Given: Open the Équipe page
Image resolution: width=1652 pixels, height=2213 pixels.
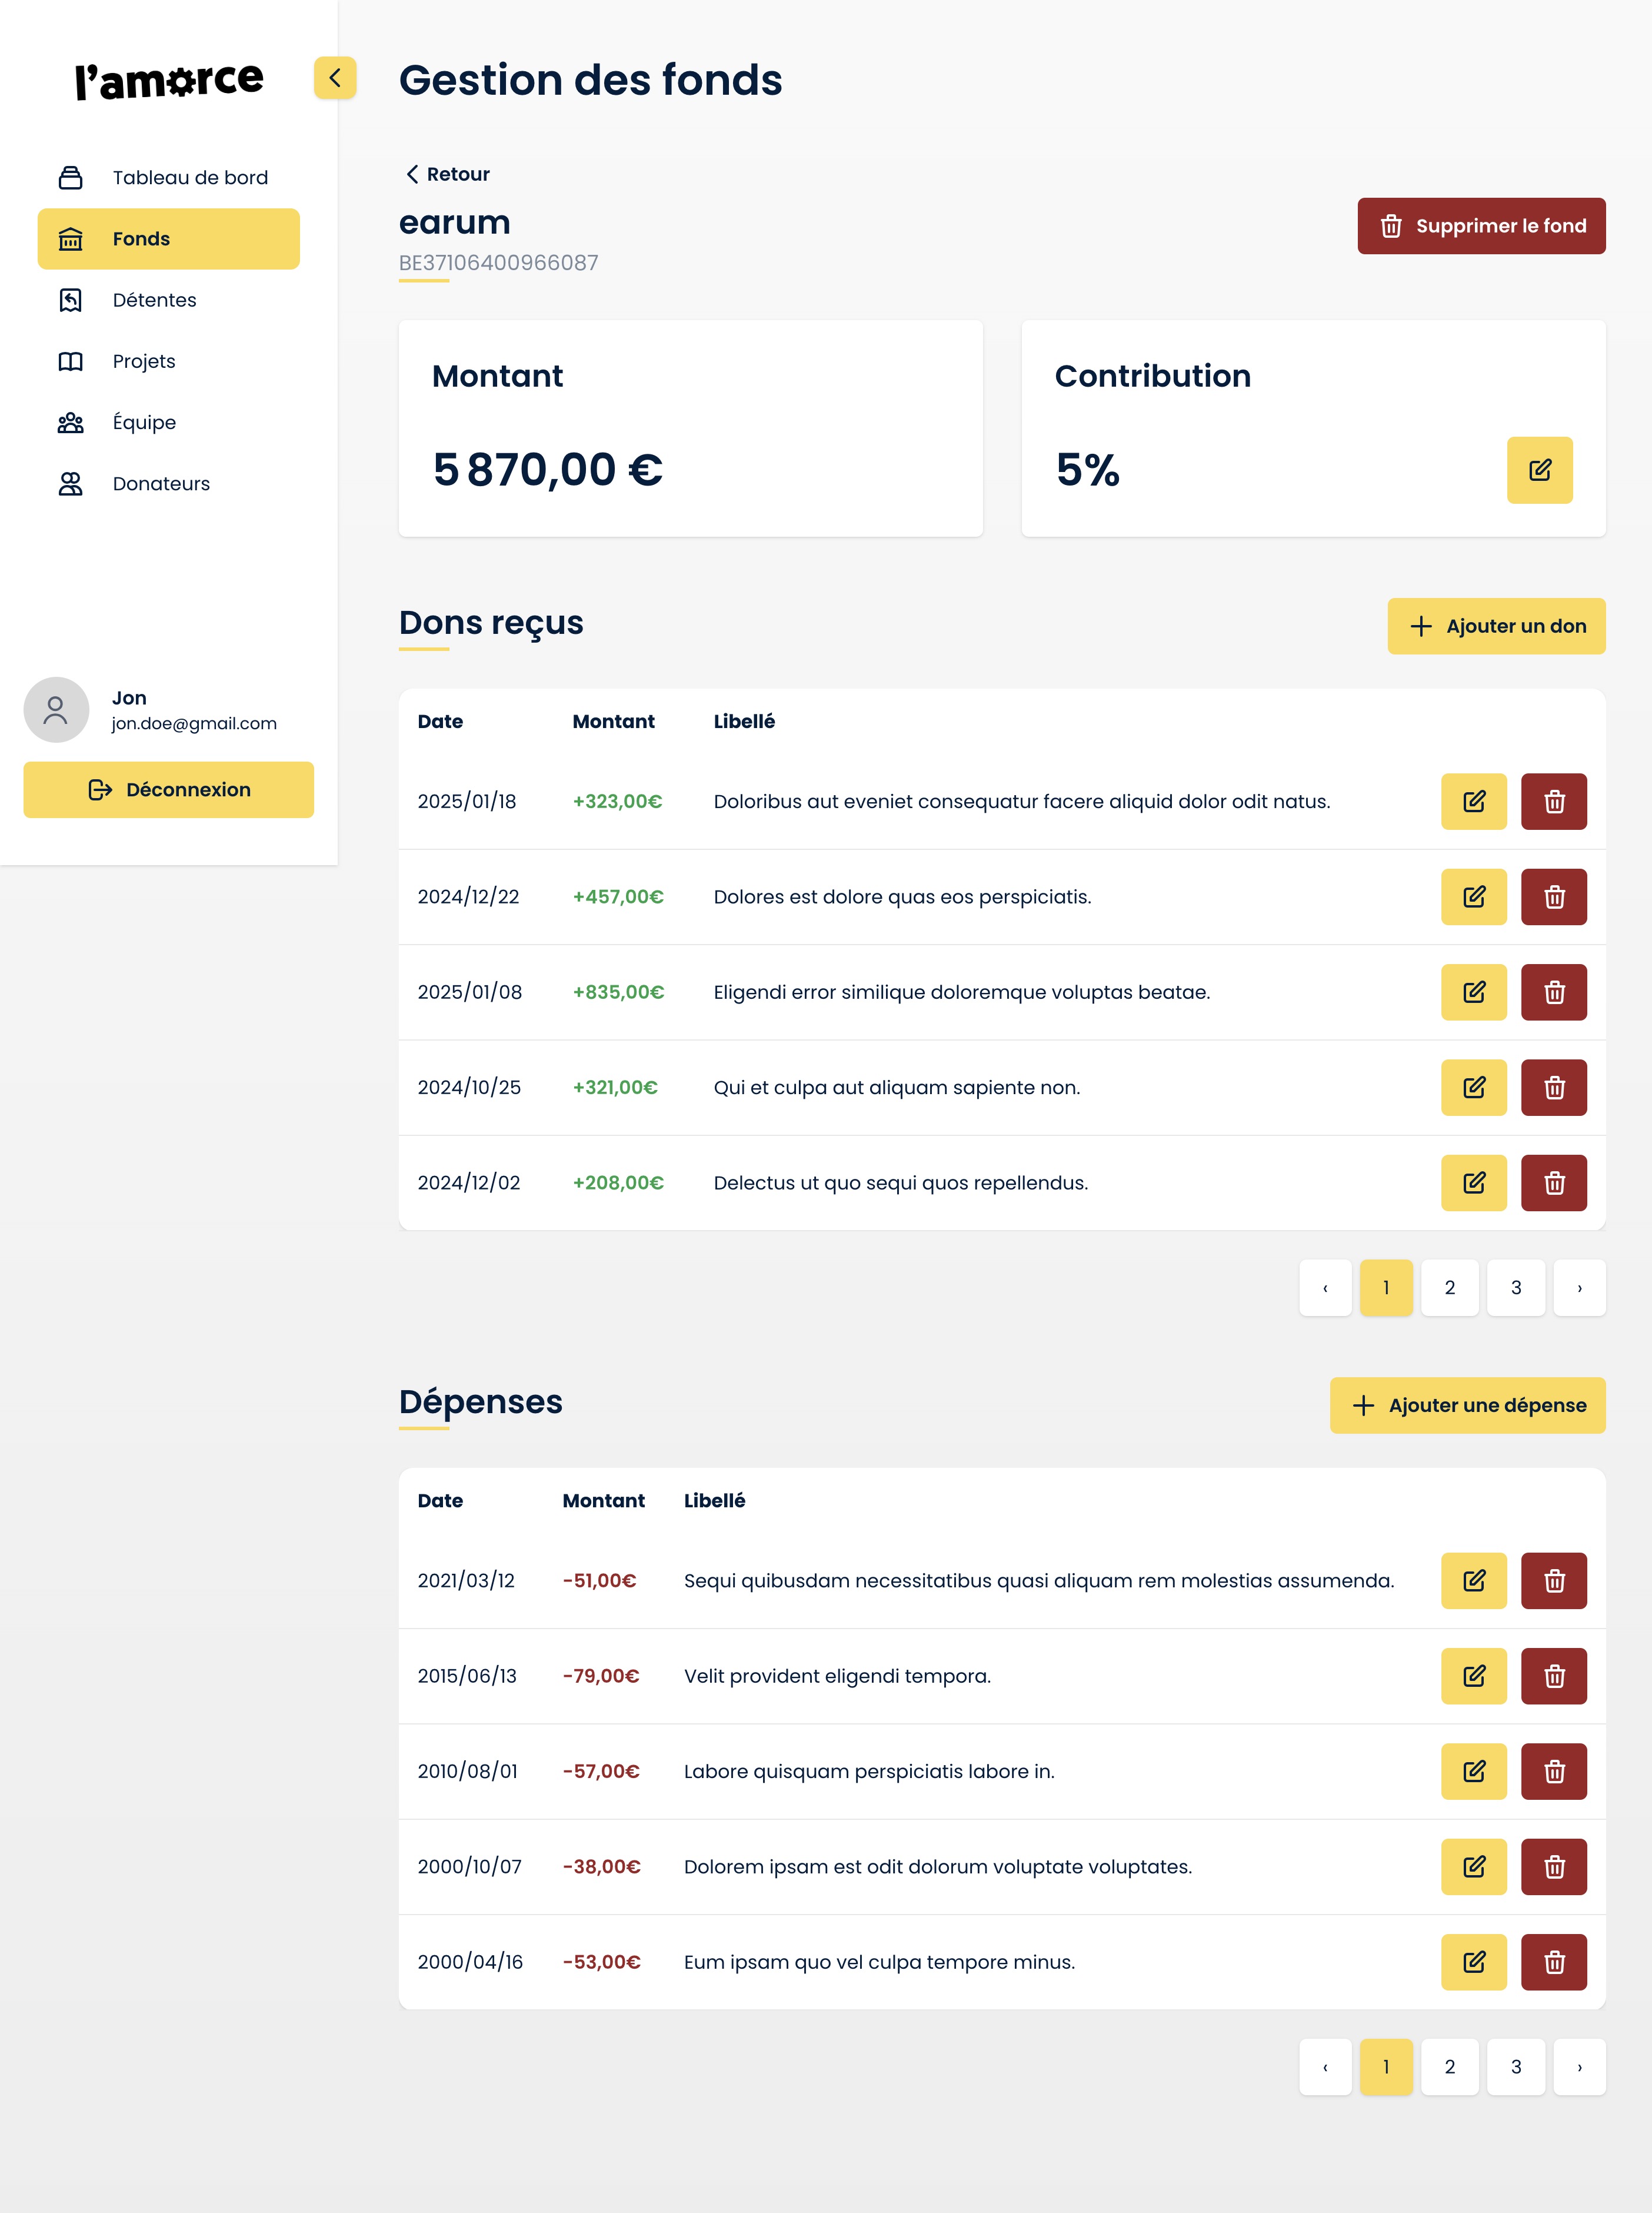Looking at the screenshot, I should point(168,422).
